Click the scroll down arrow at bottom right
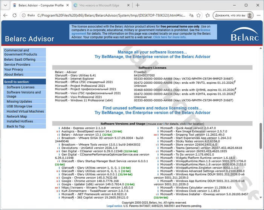The width and height of the screenshot is (264, 210). [x=261, y=198]
